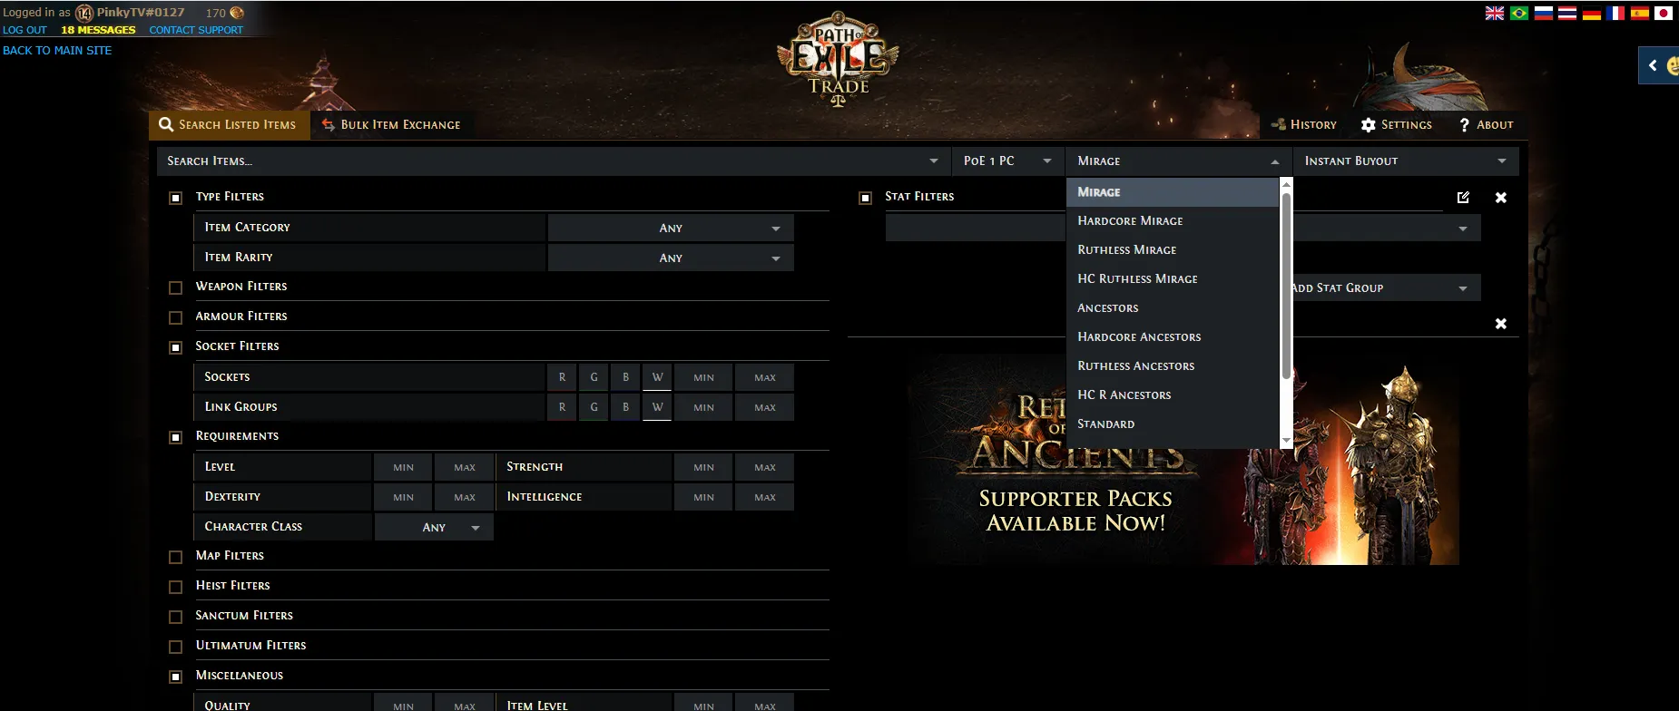
Task: Select HC Ruthless Mirage league option
Action: (1173, 278)
